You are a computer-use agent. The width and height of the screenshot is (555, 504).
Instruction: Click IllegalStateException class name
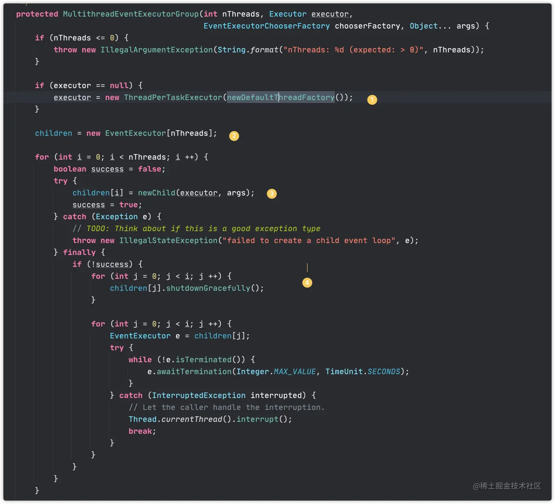coord(168,241)
